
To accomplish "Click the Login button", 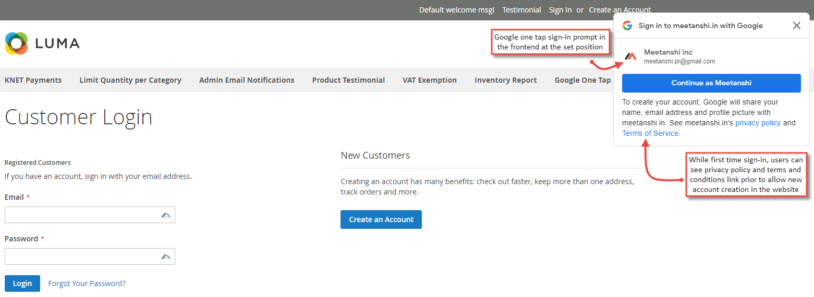I will (x=22, y=283).
